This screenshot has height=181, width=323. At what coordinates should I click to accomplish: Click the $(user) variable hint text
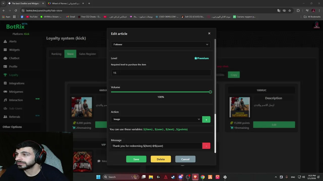click(159, 129)
